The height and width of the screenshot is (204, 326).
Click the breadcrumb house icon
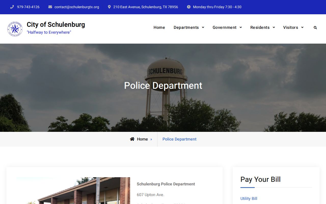132,139
